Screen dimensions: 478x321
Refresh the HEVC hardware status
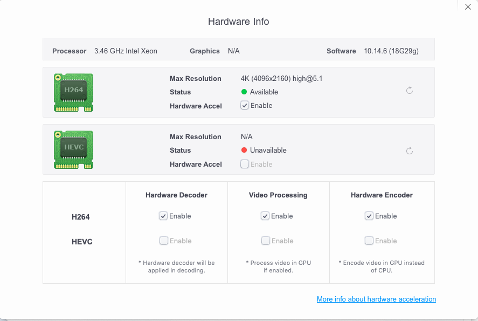[x=410, y=151]
